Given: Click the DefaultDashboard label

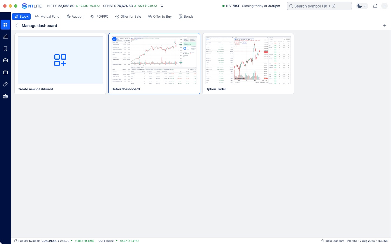Looking at the screenshot, I should 126,89.
